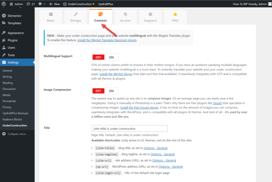Viewport: 272px width, 182px height.
Task: Open the Main tab
Action: (x=51, y=17)
